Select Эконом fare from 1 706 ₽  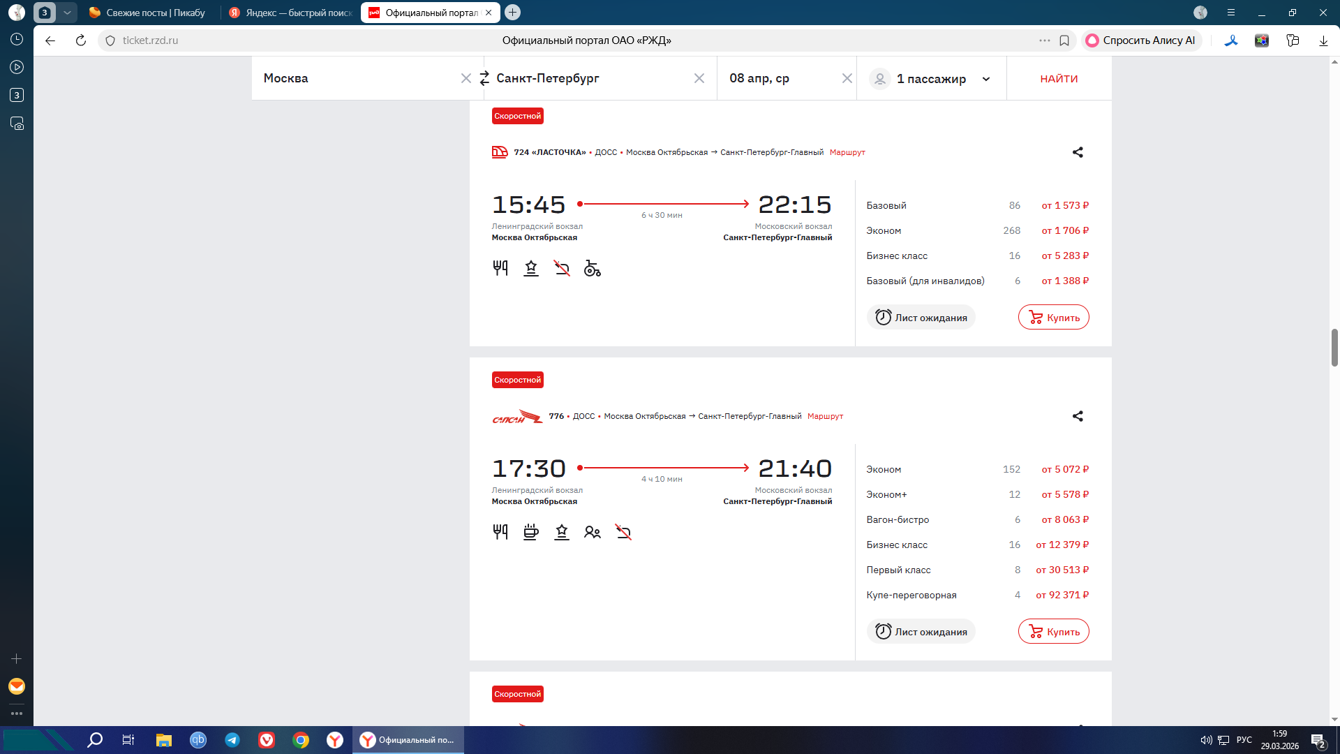coord(978,230)
